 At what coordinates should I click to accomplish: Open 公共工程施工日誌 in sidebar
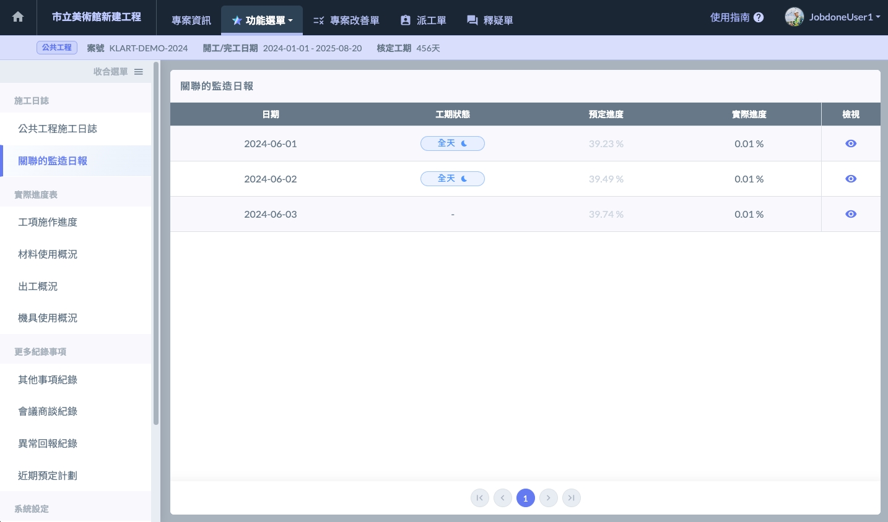58,129
